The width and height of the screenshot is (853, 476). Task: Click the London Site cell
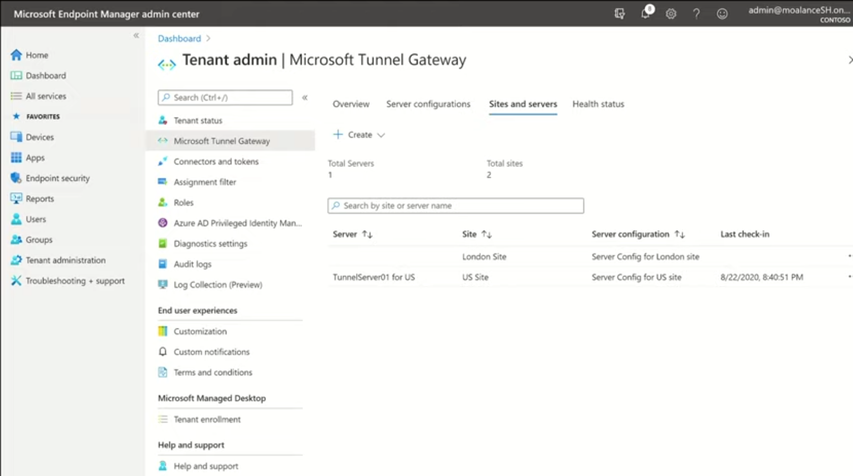[x=484, y=256]
